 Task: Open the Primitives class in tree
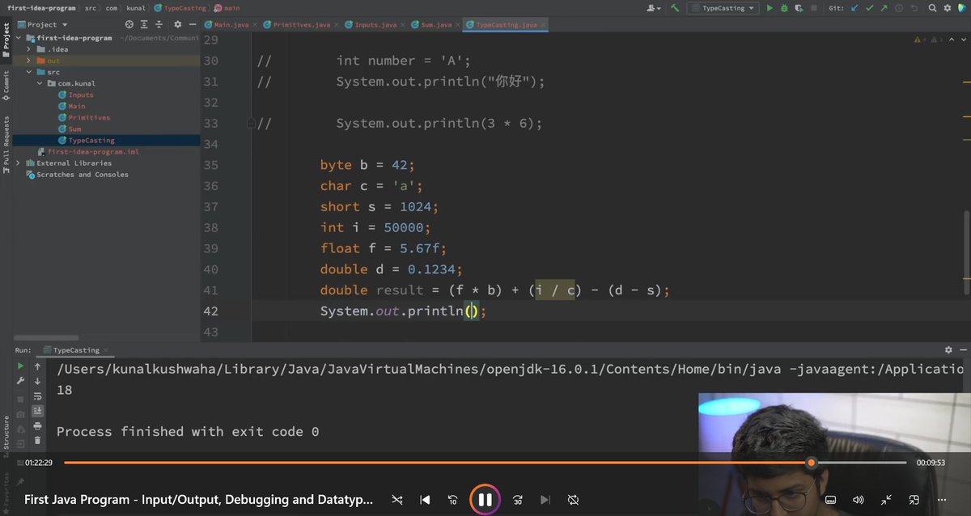coord(88,117)
